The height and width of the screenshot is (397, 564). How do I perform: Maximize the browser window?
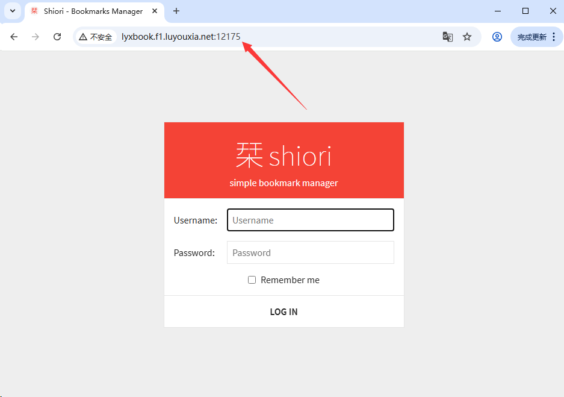[525, 11]
